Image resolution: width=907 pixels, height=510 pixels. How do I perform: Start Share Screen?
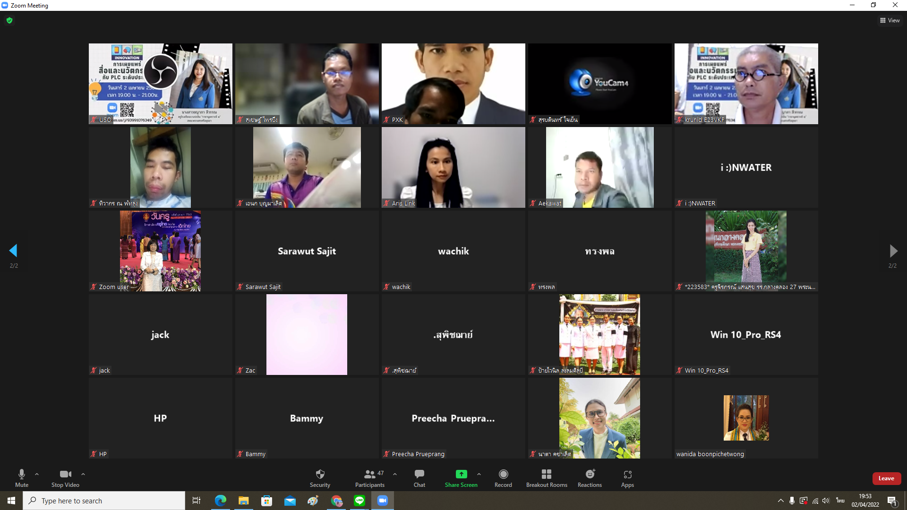461,477
